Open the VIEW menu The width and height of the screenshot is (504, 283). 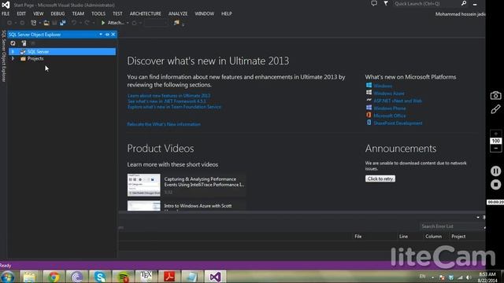[x=39, y=14]
